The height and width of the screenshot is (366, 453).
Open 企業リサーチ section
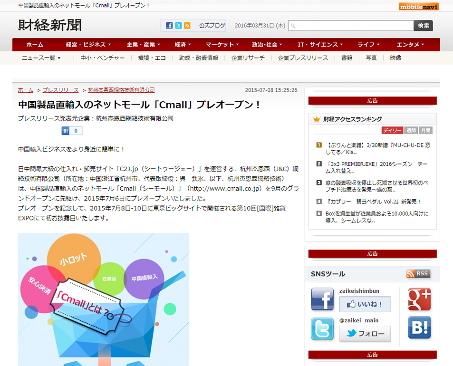click(x=248, y=58)
